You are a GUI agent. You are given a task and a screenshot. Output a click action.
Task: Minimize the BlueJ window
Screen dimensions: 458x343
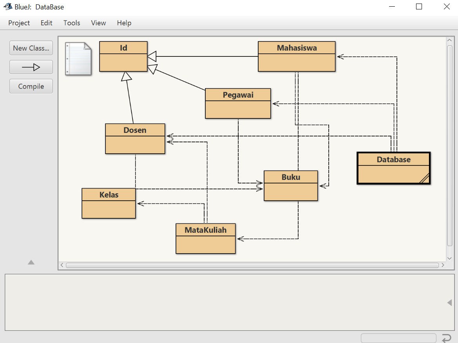coord(392,6)
